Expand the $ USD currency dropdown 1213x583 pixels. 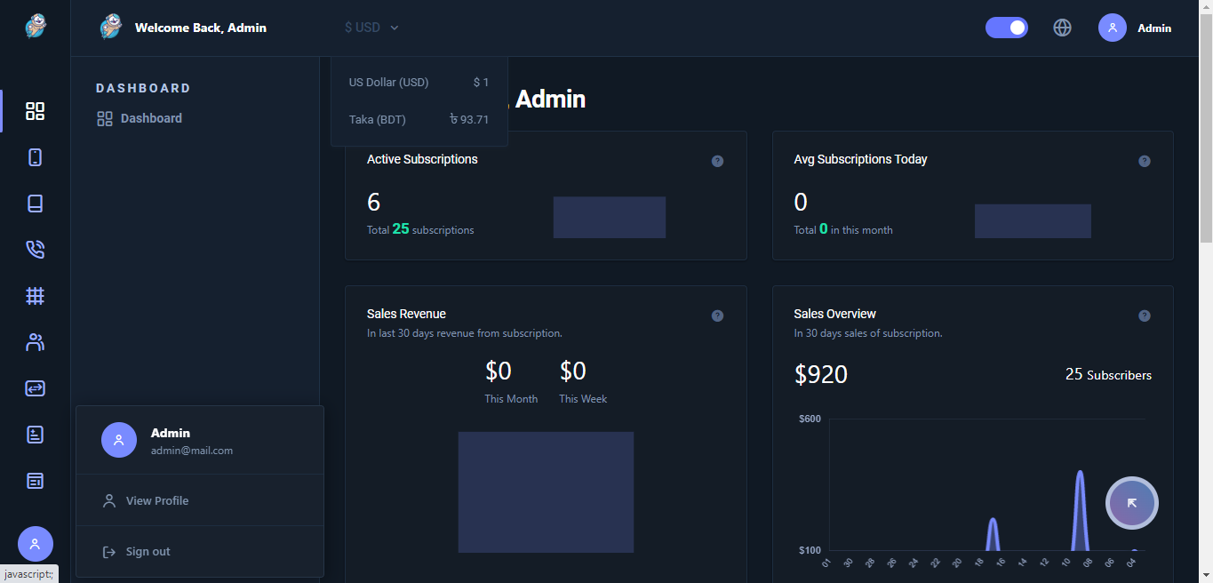(371, 28)
